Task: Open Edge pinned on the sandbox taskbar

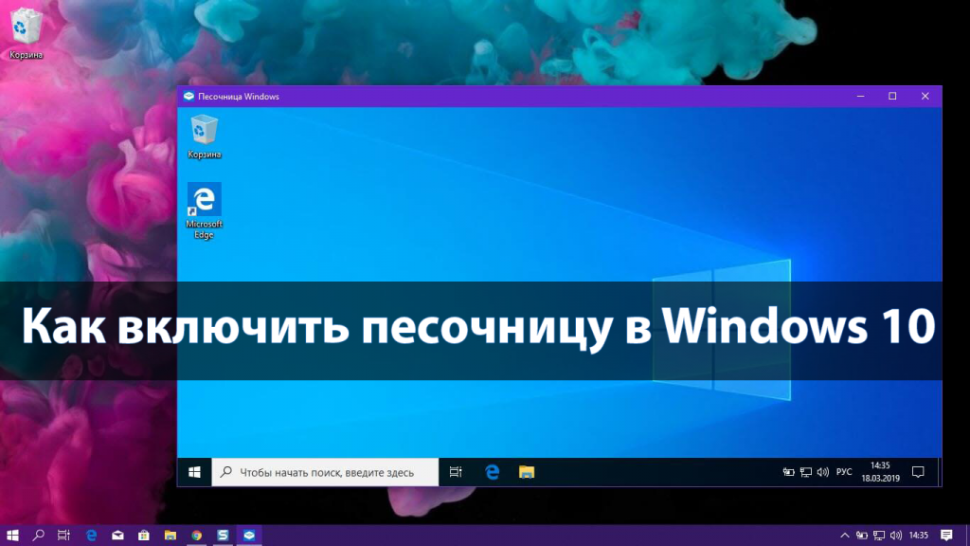Action: [492, 471]
